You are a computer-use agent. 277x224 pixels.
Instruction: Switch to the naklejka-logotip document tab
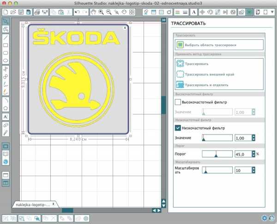[33, 205]
